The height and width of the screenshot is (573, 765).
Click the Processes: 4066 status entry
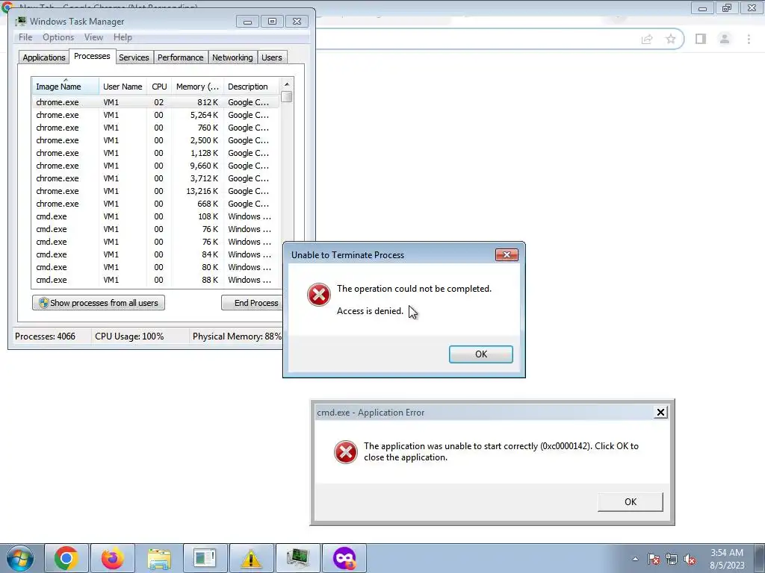45,336
